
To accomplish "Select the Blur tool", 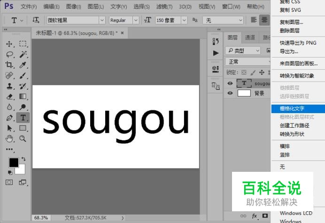I will (9, 107).
